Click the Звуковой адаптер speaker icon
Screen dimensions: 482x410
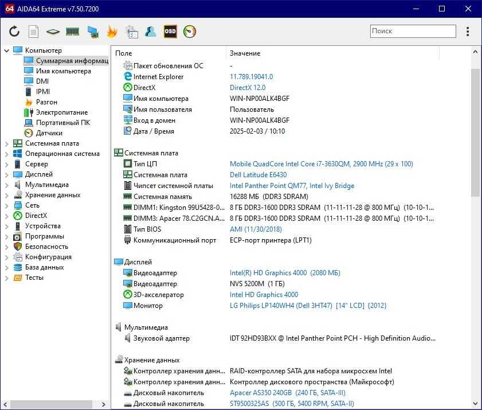click(x=128, y=338)
